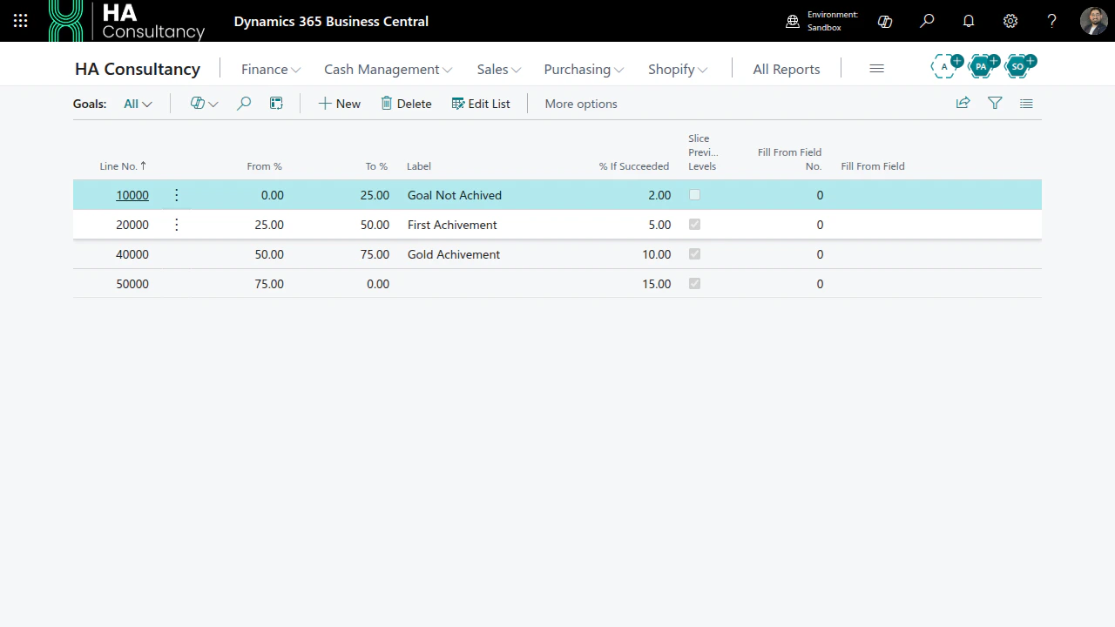Create a New goal line
1115x627 pixels.
339,104
